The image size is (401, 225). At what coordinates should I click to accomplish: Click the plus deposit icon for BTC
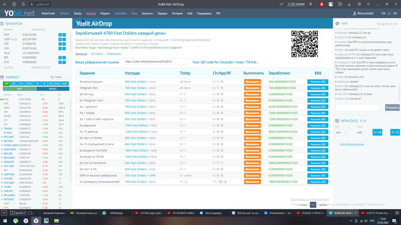(x=60, y=58)
